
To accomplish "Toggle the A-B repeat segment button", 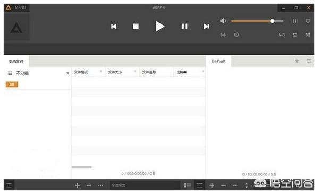I will [x=282, y=35].
